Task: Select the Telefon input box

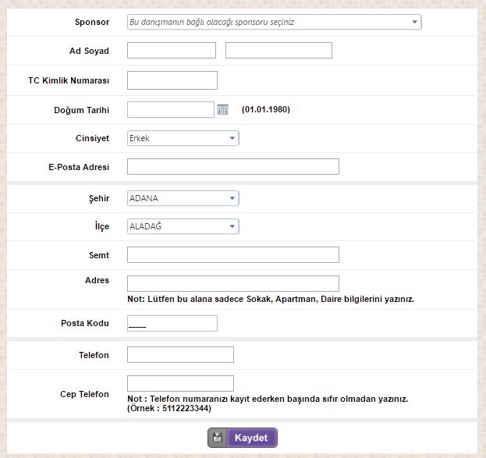Action: pyautogui.click(x=180, y=355)
